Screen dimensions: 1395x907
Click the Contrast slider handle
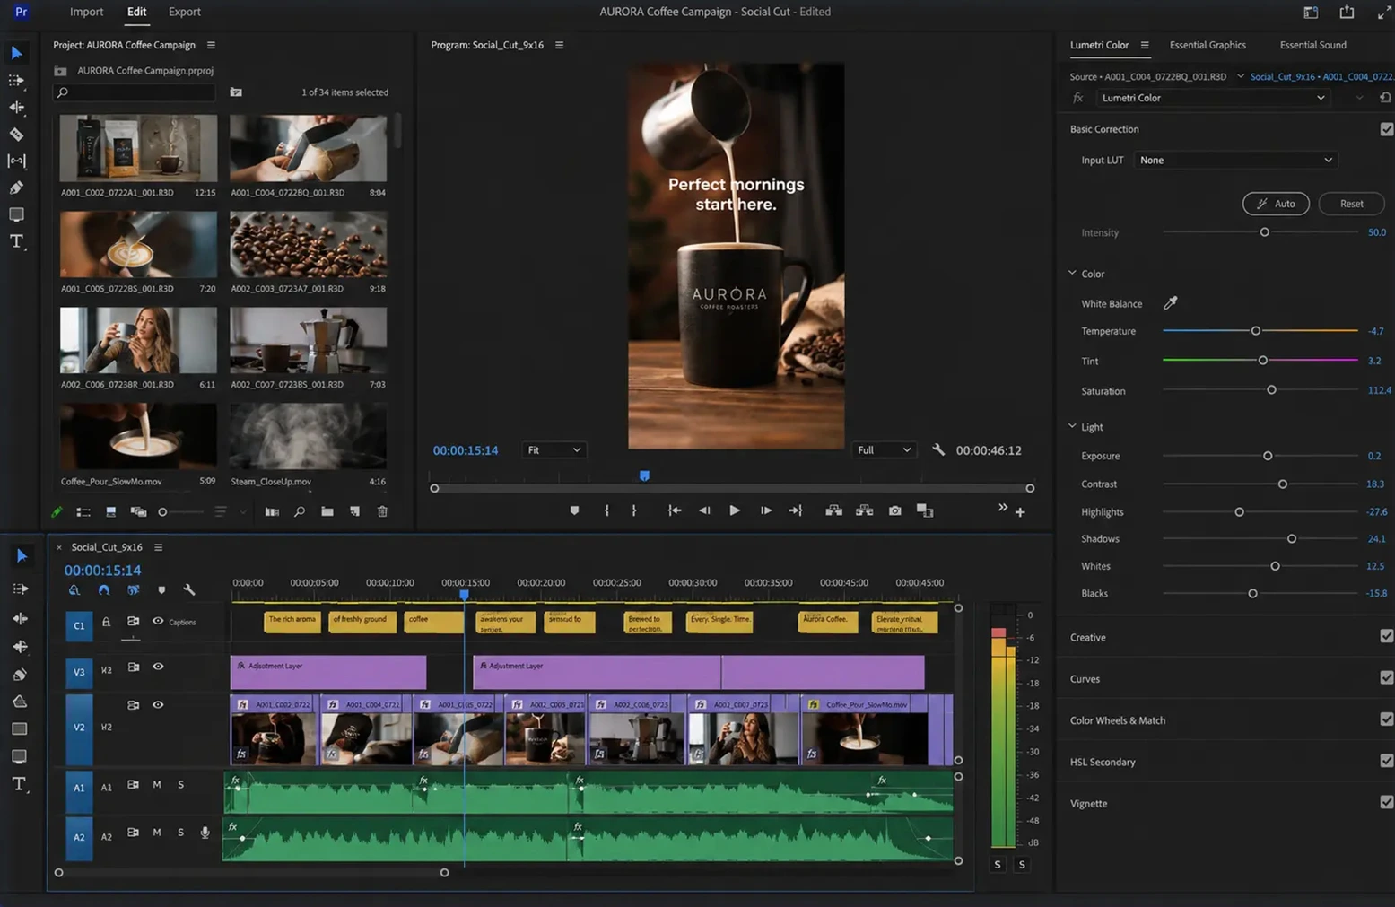click(x=1283, y=484)
